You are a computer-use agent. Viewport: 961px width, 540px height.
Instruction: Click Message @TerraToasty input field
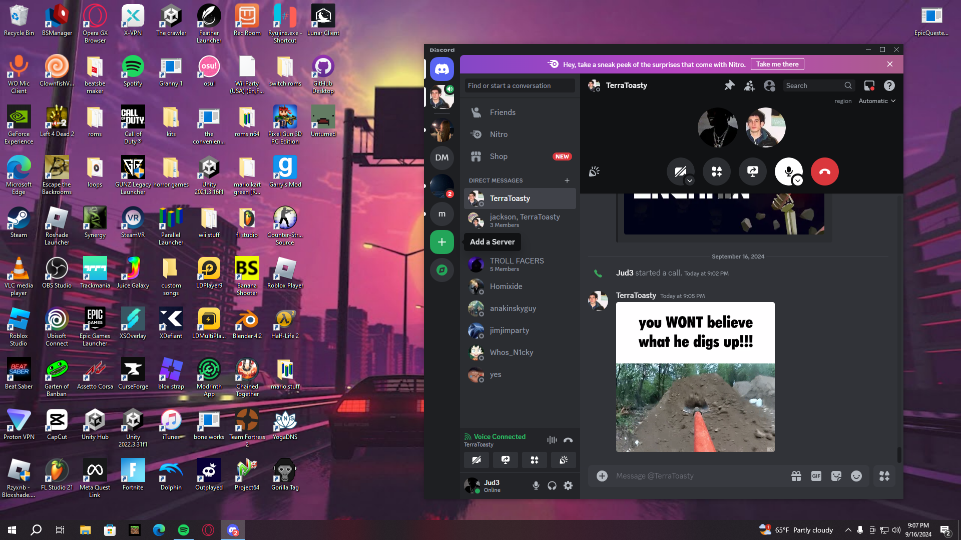point(699,476)
